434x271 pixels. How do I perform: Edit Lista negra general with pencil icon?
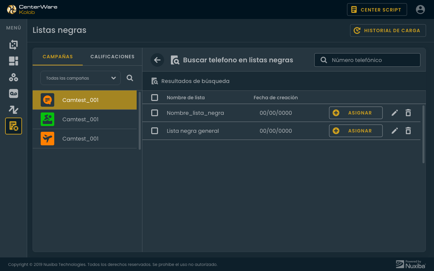pyautogui.click(x=395, y=131)
